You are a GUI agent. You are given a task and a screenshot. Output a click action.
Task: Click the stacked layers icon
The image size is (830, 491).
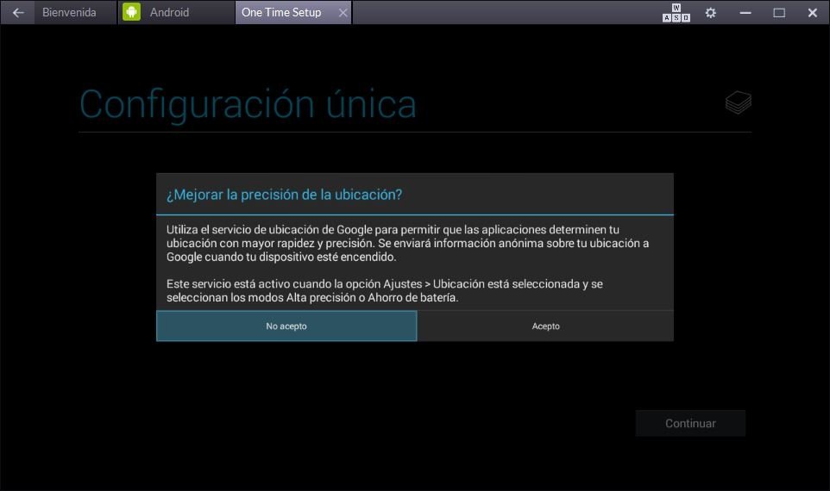pyautogui.click(x=739, y=102)
